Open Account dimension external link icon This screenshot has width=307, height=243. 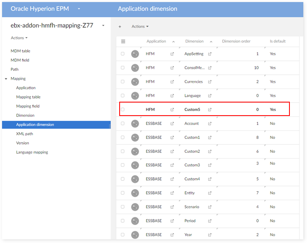(x=210, y=124)
